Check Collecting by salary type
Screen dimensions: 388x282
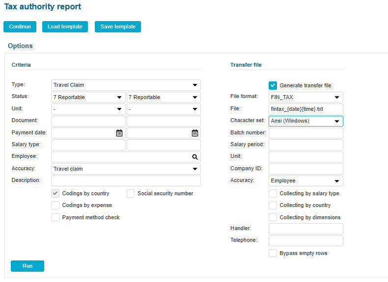273,193
